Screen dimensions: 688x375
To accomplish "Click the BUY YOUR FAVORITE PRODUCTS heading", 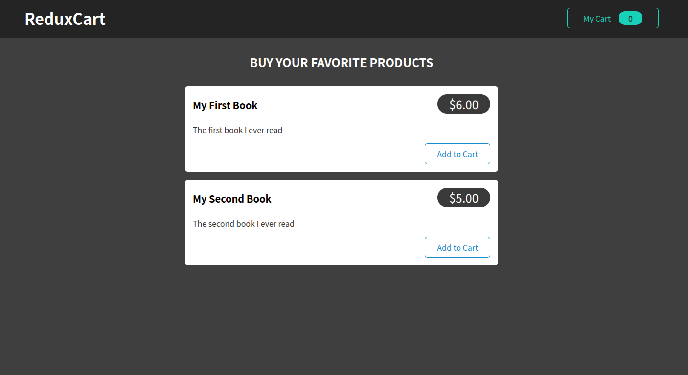I will point(342,63).
